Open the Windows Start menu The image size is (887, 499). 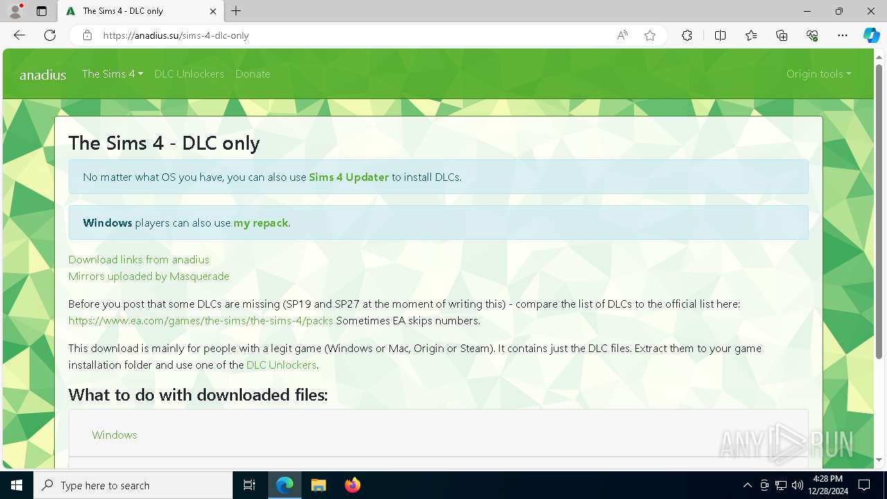pos(17,485)
